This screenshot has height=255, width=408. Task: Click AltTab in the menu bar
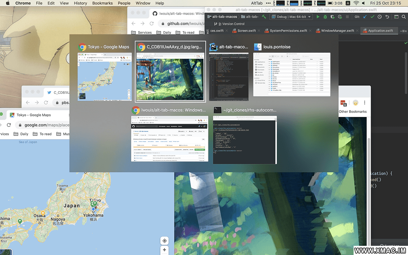point(257,3)
